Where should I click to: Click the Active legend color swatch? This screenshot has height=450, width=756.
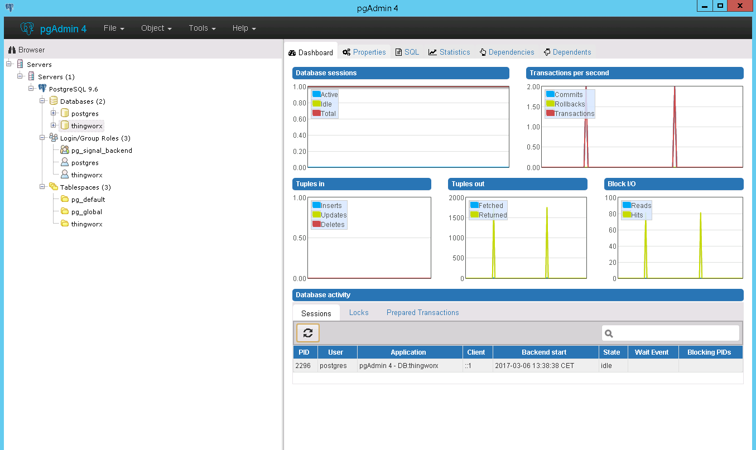[x=316, y=94]
